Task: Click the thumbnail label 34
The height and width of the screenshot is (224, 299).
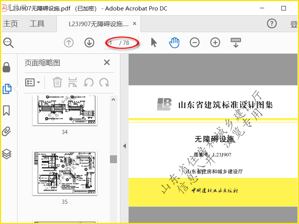Action: coord(65,132)
